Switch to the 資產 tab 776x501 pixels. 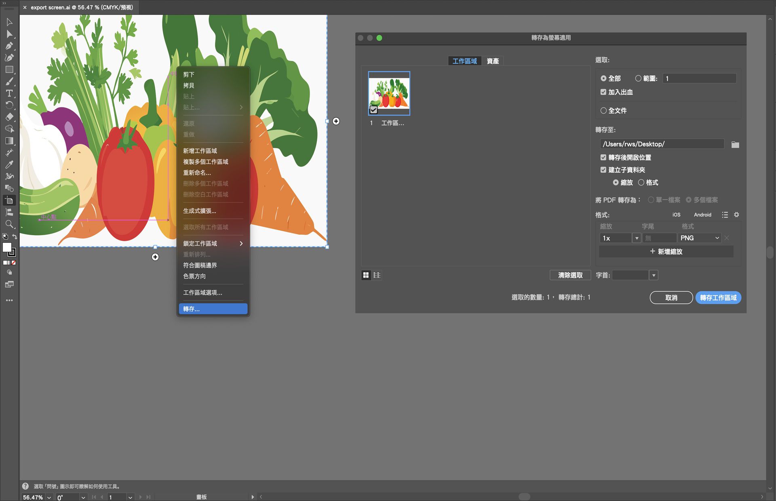tap(492, 61)
